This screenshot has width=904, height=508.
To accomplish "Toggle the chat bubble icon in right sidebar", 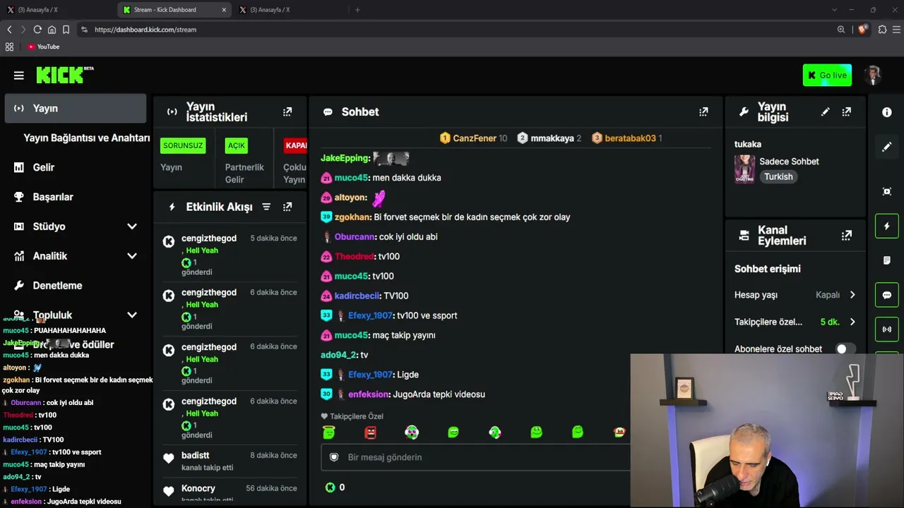I will click(x=887, y=295).
